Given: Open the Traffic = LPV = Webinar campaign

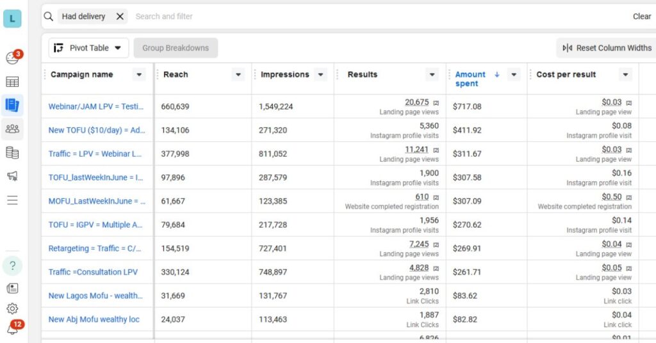Looking at the screenshot, I should pos(95,154).
